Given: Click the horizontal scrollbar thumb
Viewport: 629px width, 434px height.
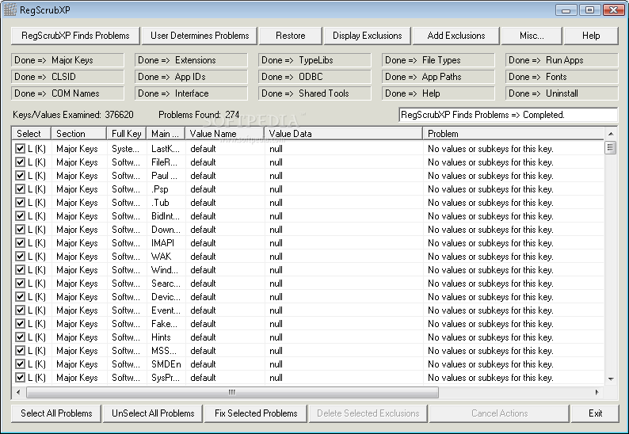Looking at the screenshot, I should click(233, 392).
